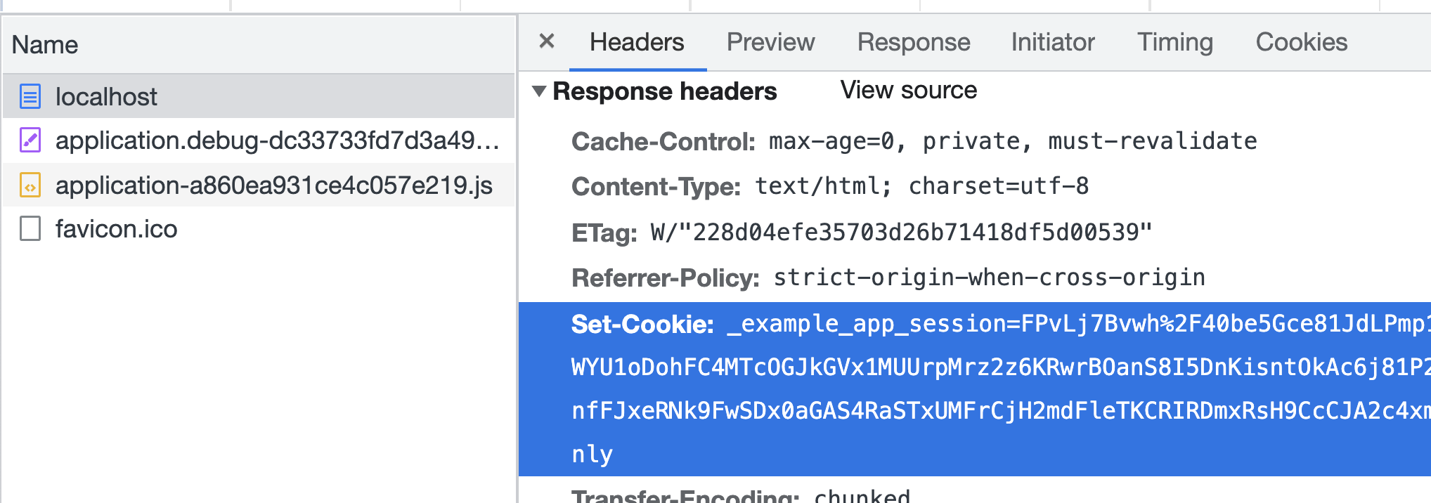
Task: Close the request details panel
Action: [547, 41]
